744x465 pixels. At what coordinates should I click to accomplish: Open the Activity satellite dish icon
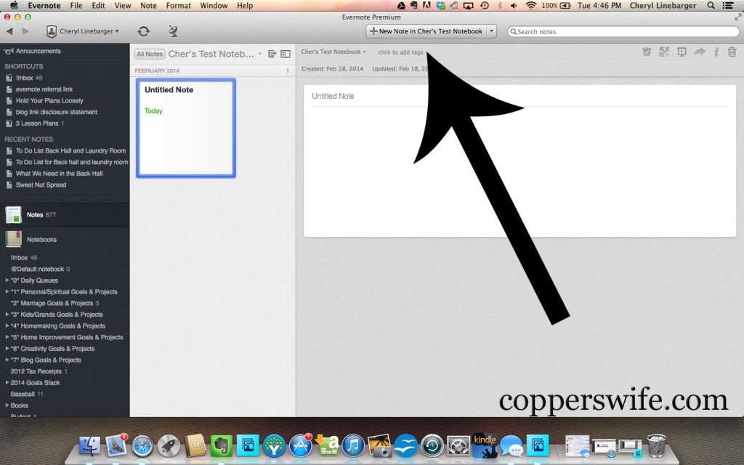(173, 31)
